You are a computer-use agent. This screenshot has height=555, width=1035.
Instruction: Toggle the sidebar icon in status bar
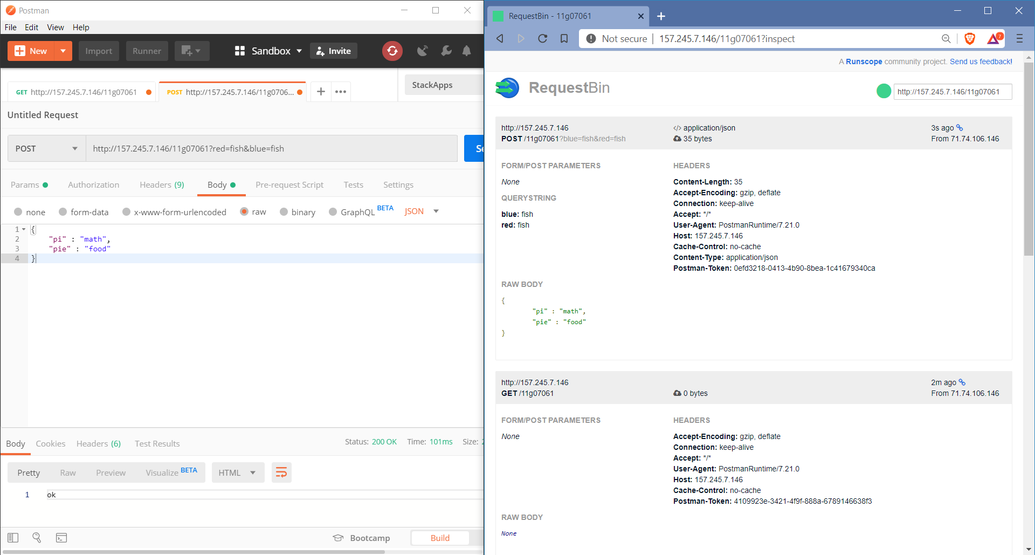click(x=13, y=538)
